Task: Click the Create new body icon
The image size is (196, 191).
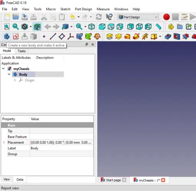Action: 7,37
